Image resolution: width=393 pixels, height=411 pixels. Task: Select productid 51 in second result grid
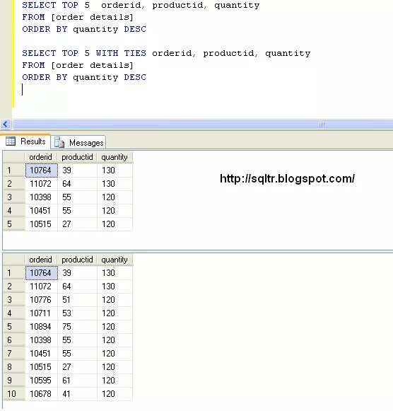[77, 300]
